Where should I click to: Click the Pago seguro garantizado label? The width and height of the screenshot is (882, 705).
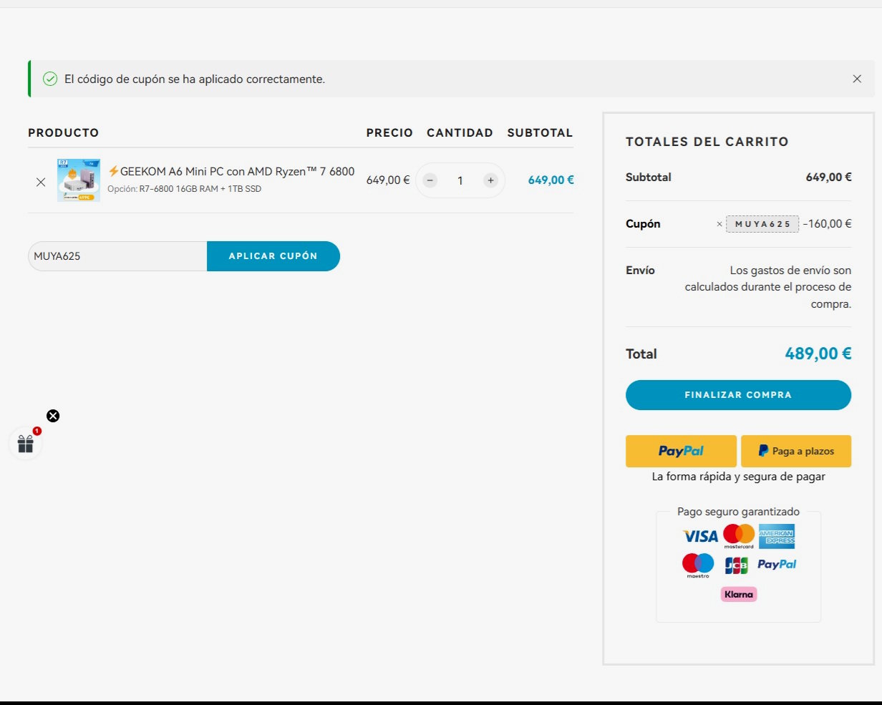[739, 512]
